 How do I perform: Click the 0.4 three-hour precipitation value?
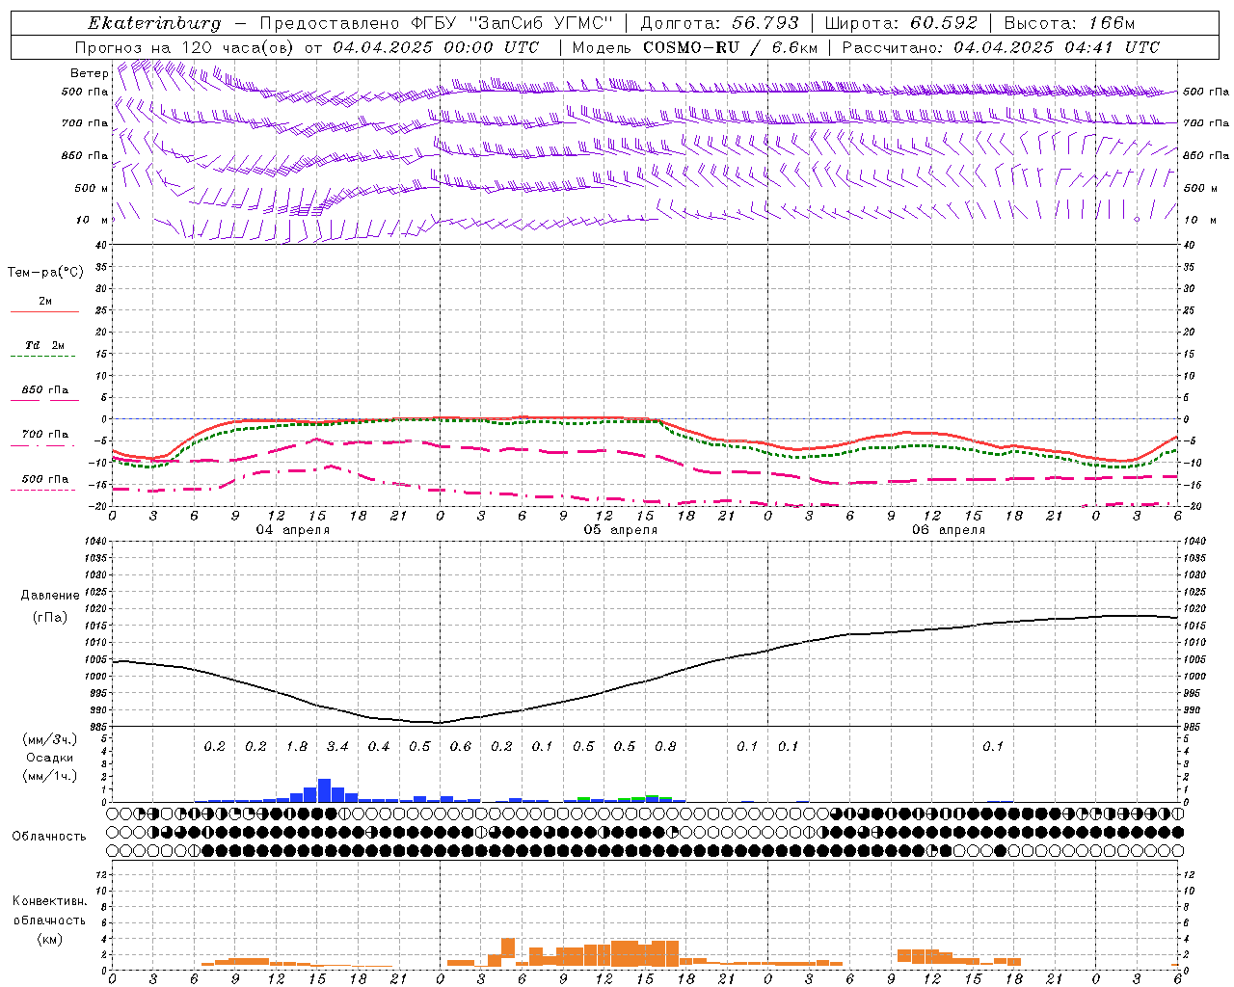coord(379,746)
